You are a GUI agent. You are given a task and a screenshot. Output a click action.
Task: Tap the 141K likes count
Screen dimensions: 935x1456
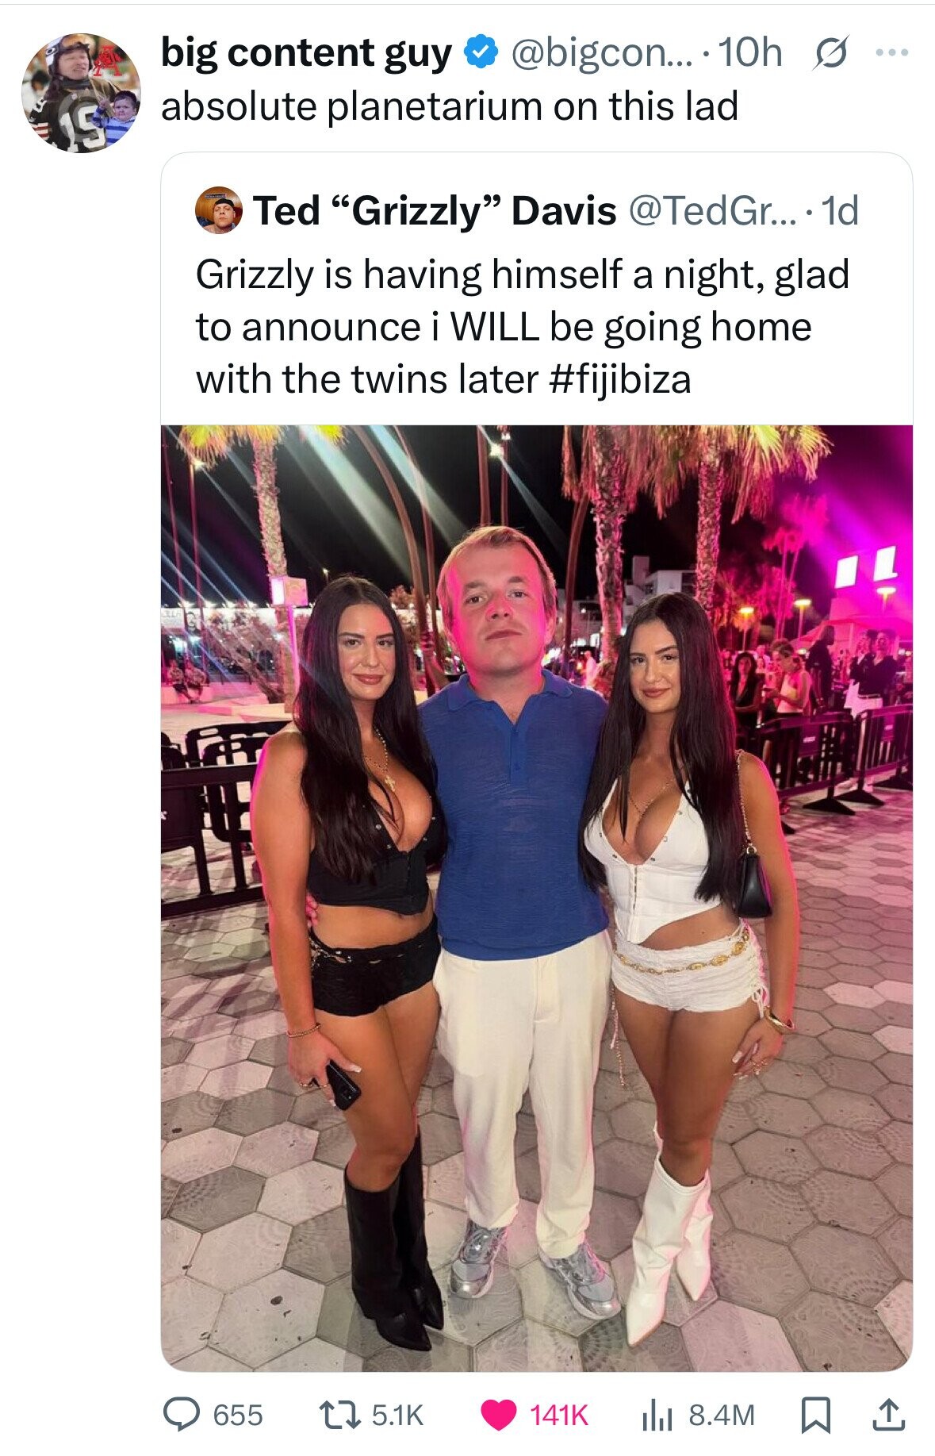pos(559,1415)
